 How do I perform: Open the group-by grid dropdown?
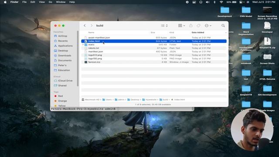click(181, 26)
